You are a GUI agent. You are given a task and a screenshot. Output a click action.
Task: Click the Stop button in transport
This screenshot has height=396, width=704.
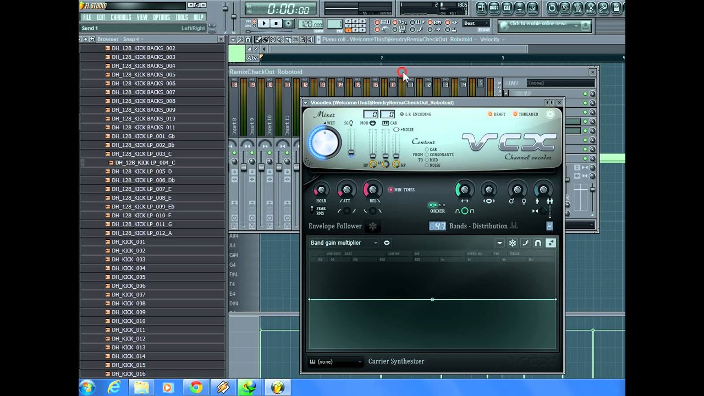pyautogui.click(x=276, y=24)
